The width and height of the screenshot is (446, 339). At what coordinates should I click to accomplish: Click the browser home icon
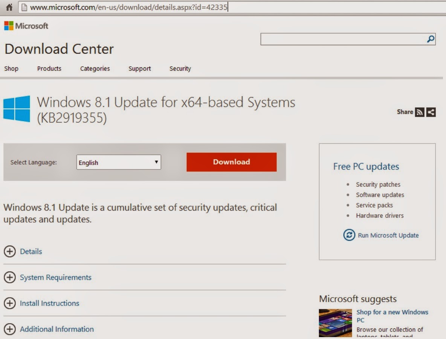9,7
